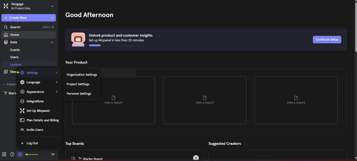Image resolution: width=357 pixels, height=161 pixels.
Task: Open Starter Board under Top Boards
Action: pyautogui.click(x=93, y=159)
